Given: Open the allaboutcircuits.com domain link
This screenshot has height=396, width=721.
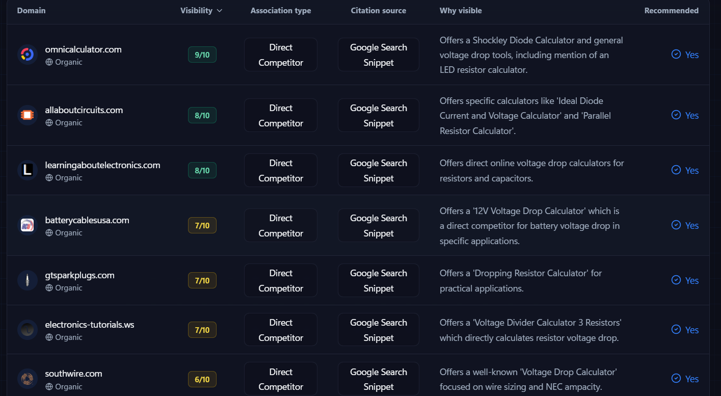Looking at the screenshot, I should pos(84,110).
